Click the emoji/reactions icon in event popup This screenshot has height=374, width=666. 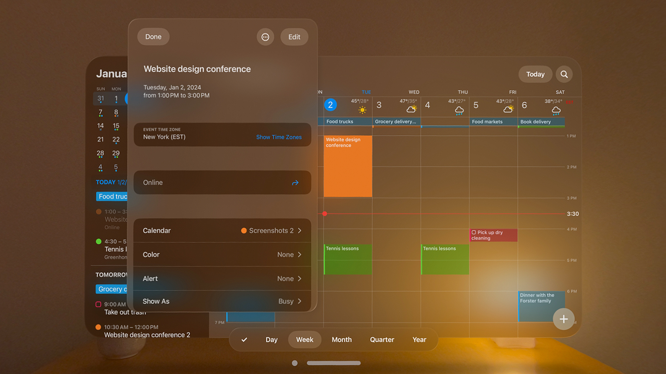coord(265,37)
